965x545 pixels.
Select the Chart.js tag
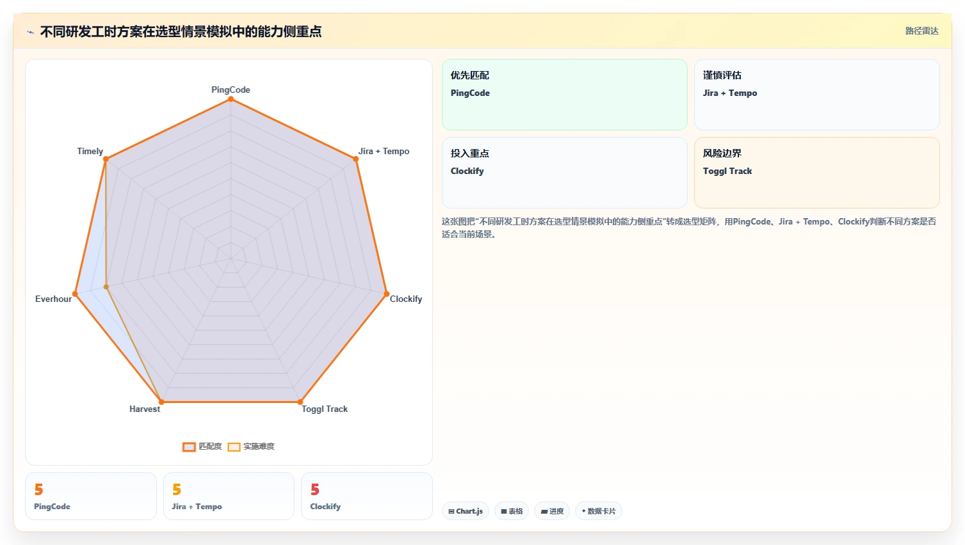pos(466,511)
